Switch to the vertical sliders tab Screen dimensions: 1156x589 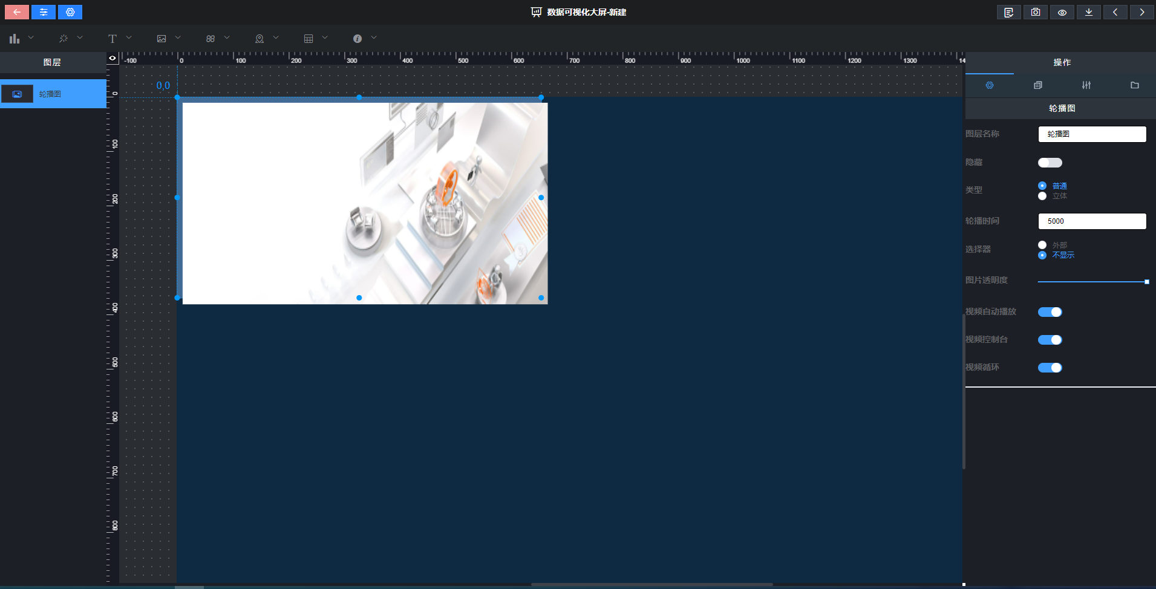[x=1086, y=85]
